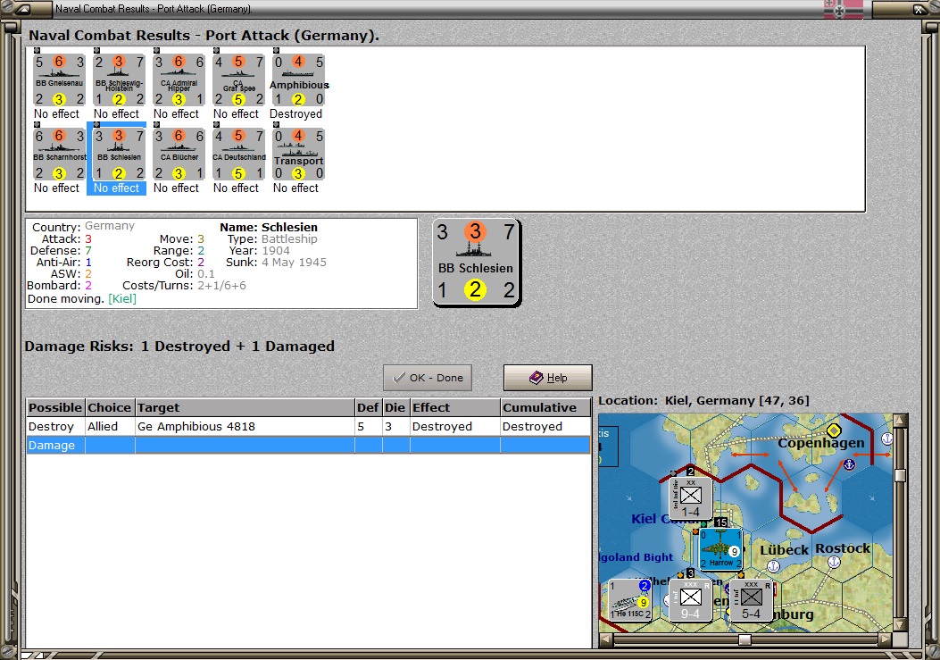Click the Target column header
The width and height of the screenshot is (940, 660).
(245, 408)
